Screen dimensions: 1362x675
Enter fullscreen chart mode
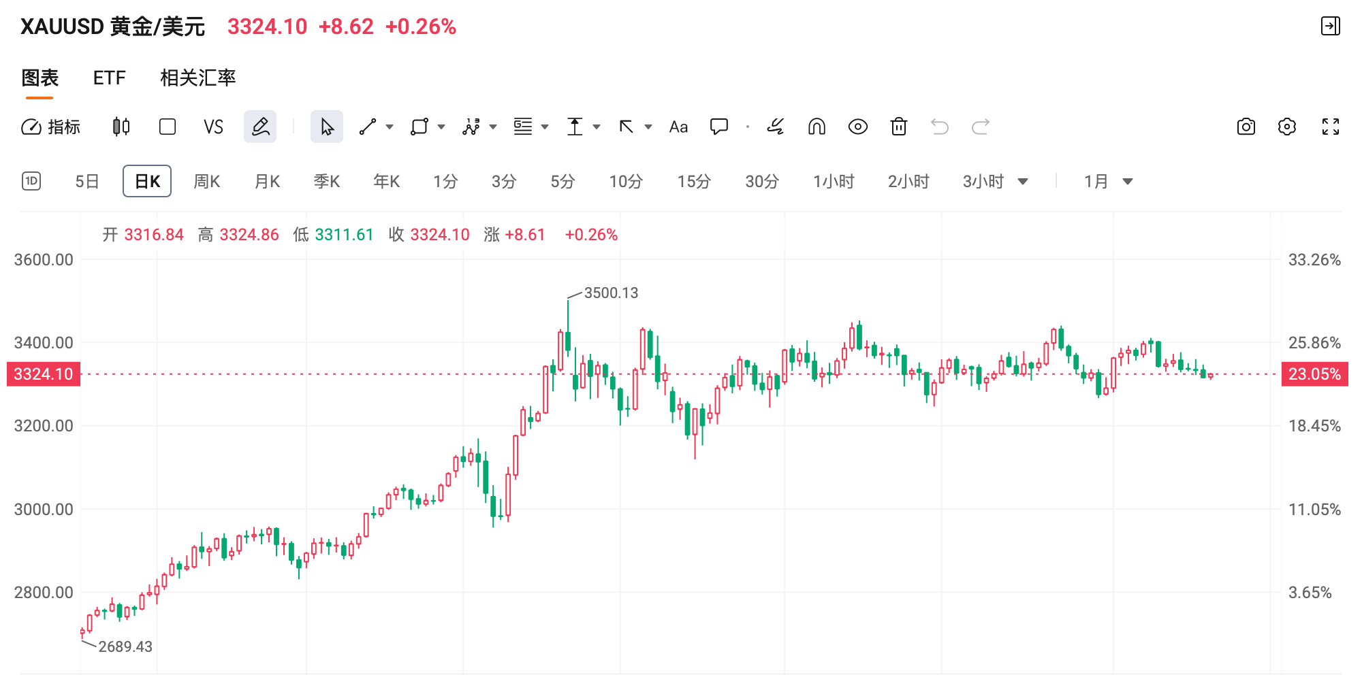[1331, 127]
